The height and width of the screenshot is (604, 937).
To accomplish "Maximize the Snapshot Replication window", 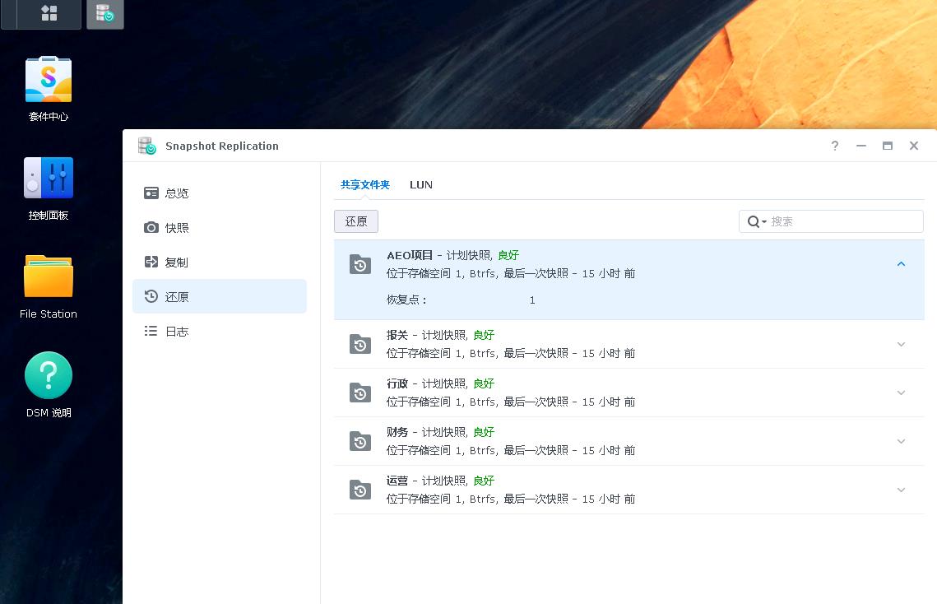I will (888, 146).
